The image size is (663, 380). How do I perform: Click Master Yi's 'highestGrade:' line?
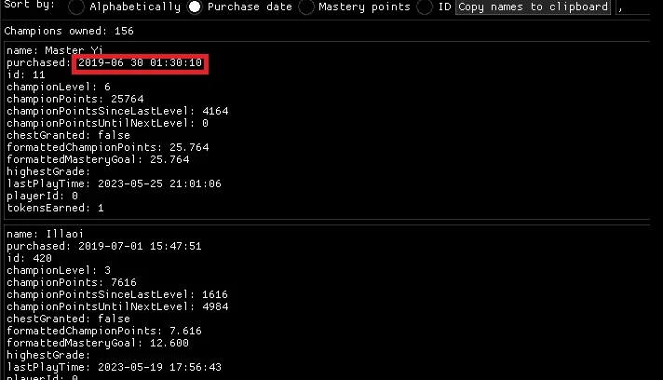coord(48,171)
